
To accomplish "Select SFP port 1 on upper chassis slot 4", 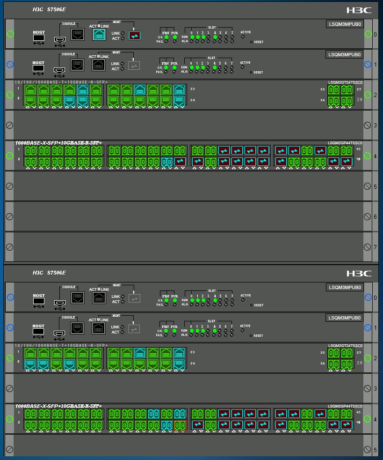I will (30, 151).
